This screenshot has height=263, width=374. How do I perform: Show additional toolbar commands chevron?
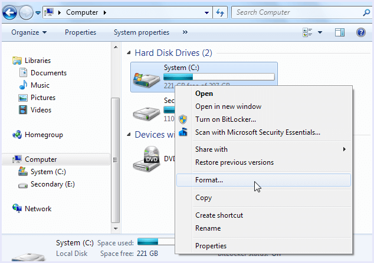click(x=185, y=32)
